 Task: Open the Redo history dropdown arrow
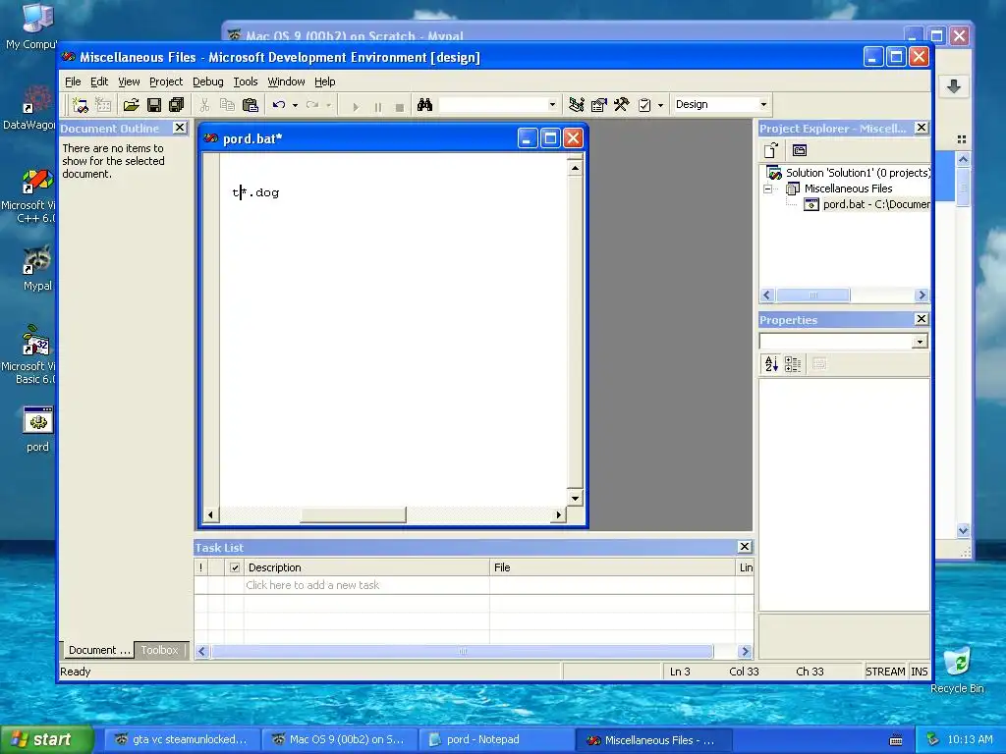click(x=328, y=105)
